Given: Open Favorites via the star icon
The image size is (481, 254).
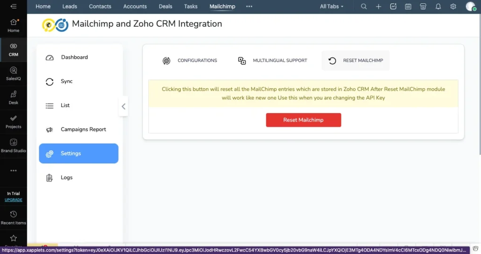Looking at the screenshot, I should tap(14, 239).
